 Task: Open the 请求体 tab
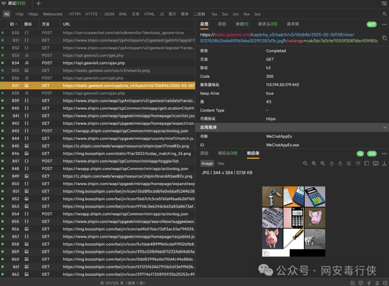coord(293,24)
